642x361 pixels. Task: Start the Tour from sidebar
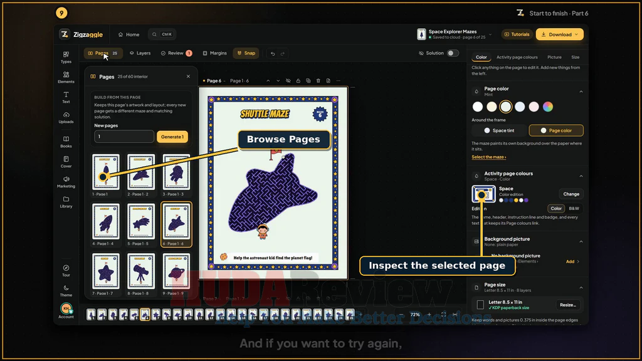click(66, 271)
